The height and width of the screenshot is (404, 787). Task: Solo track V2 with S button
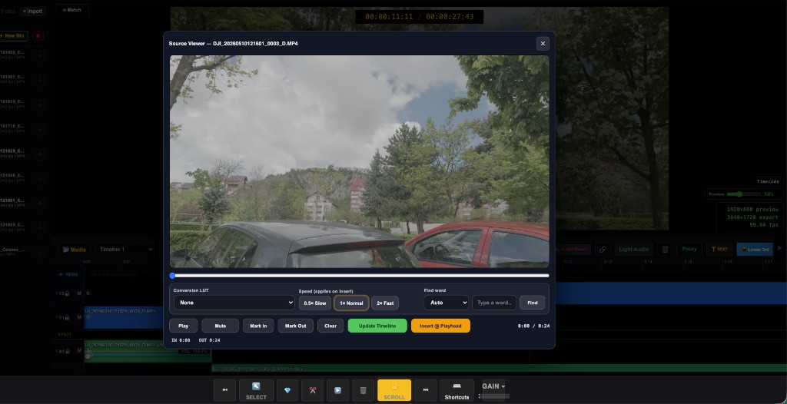pos(88,293)
